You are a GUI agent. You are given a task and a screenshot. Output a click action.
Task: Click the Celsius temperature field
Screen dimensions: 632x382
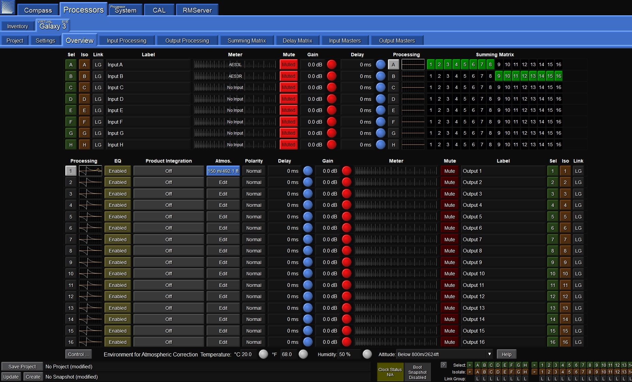[x=249, y=354]
